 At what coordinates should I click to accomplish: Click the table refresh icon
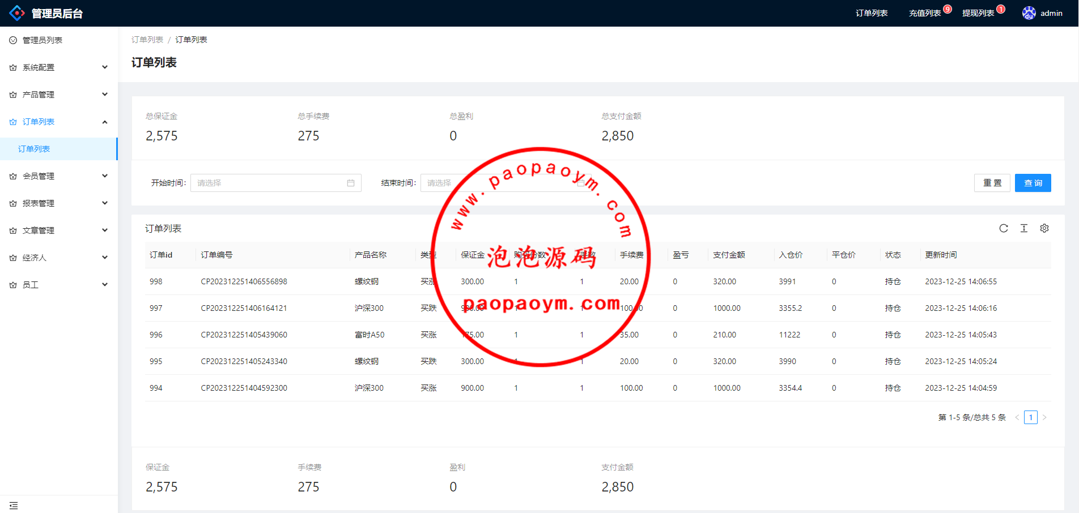tap(1004, 228)
